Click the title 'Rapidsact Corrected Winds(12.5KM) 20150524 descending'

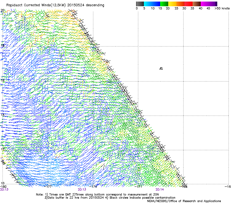tap(55, 5)
